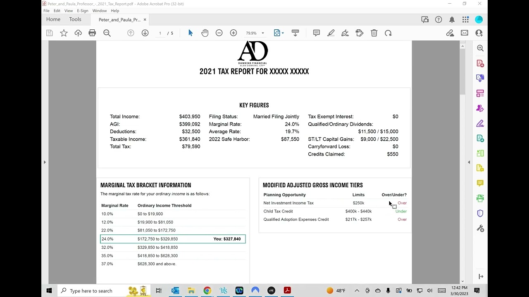Open the apps grid icon
Viewport: 529px width, 297px height.
coord(466,19)
